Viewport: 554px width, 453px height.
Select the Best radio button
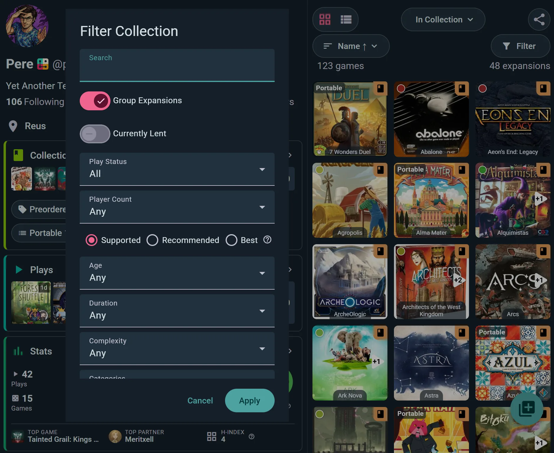pos(231,240)
